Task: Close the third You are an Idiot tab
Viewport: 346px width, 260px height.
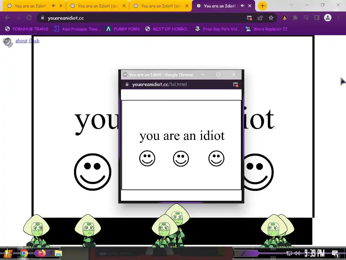Action: coord(187,6)
